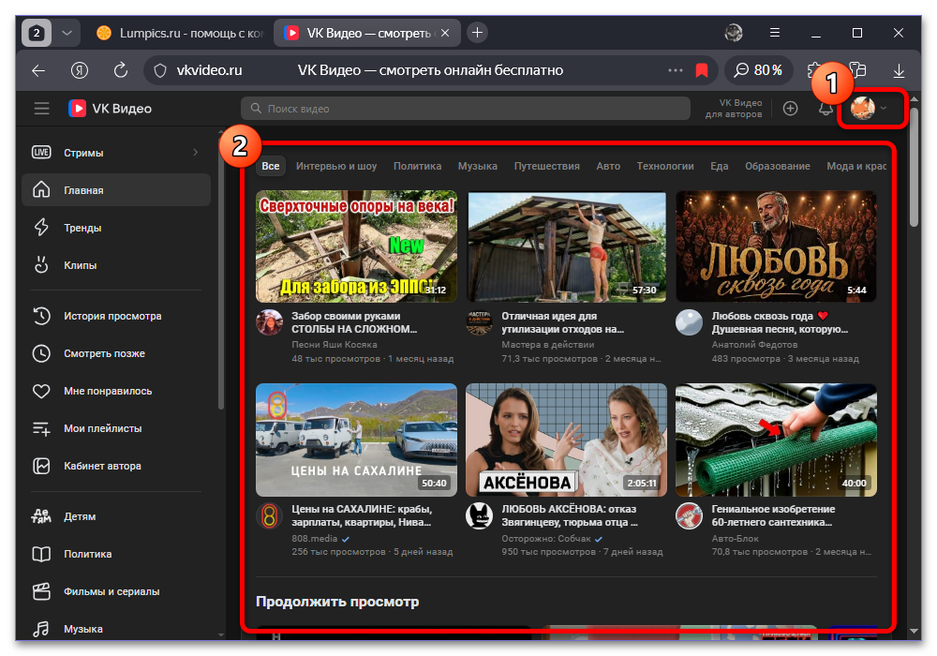The width and height of the screenshot is (937, 656).
Task: Open 808.media channel link
Action: pyautogui.click(x=314, y=538)
